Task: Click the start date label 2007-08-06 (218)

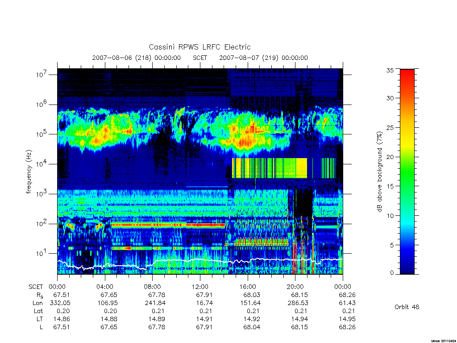Action: pos(122,58)
